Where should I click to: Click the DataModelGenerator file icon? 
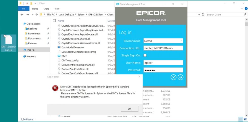click(x=59, y=47)
